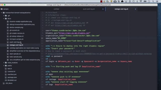Expand the public folder arrow

click(4, 65)
